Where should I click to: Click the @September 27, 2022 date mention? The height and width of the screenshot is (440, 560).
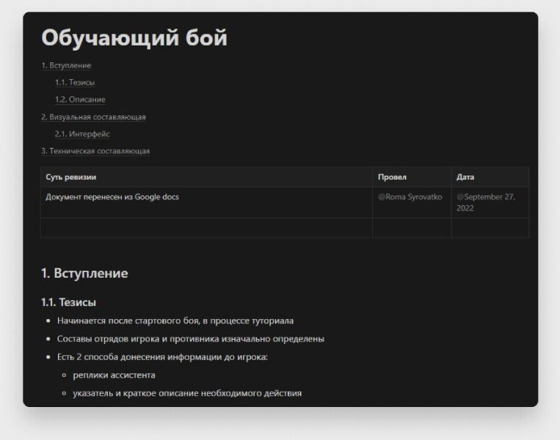(x=486, y=202)
